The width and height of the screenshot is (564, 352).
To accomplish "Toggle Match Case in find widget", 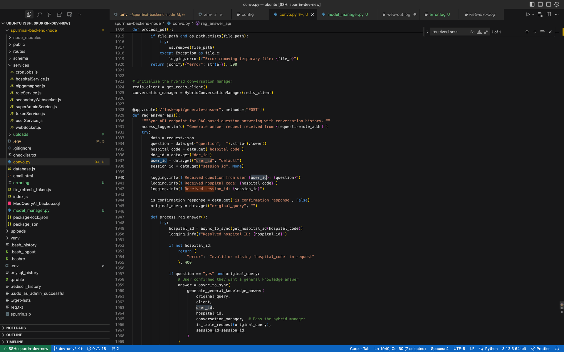I will tap(472, 32).
